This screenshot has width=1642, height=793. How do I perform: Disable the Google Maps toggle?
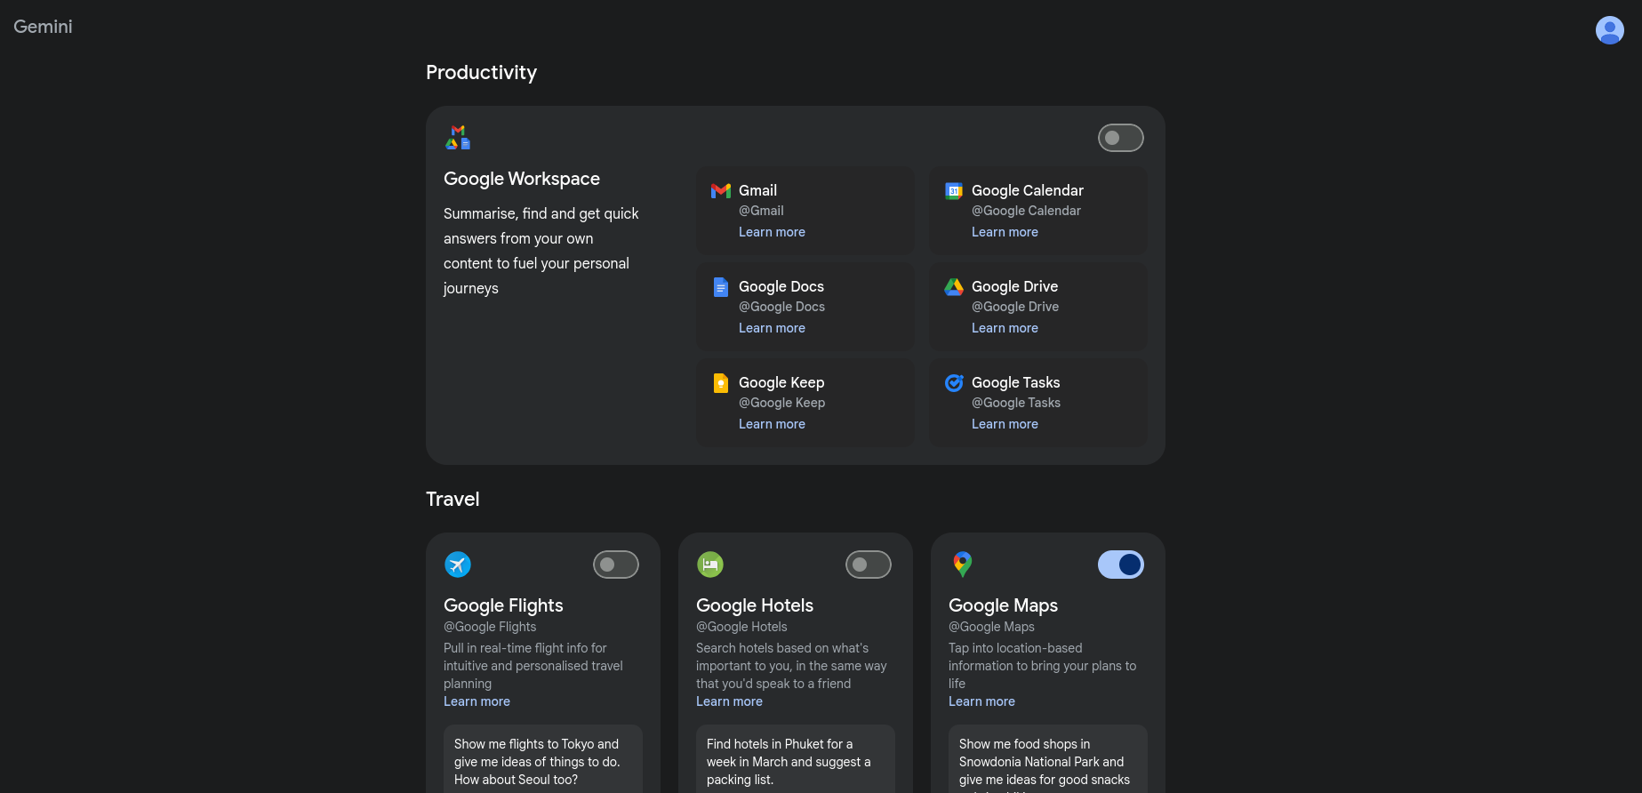[x=1120, y=565]
